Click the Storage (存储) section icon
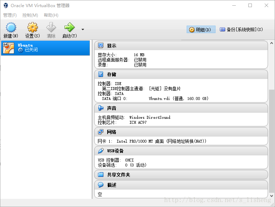This screenshot has width=275, height=207. [101, 74]
